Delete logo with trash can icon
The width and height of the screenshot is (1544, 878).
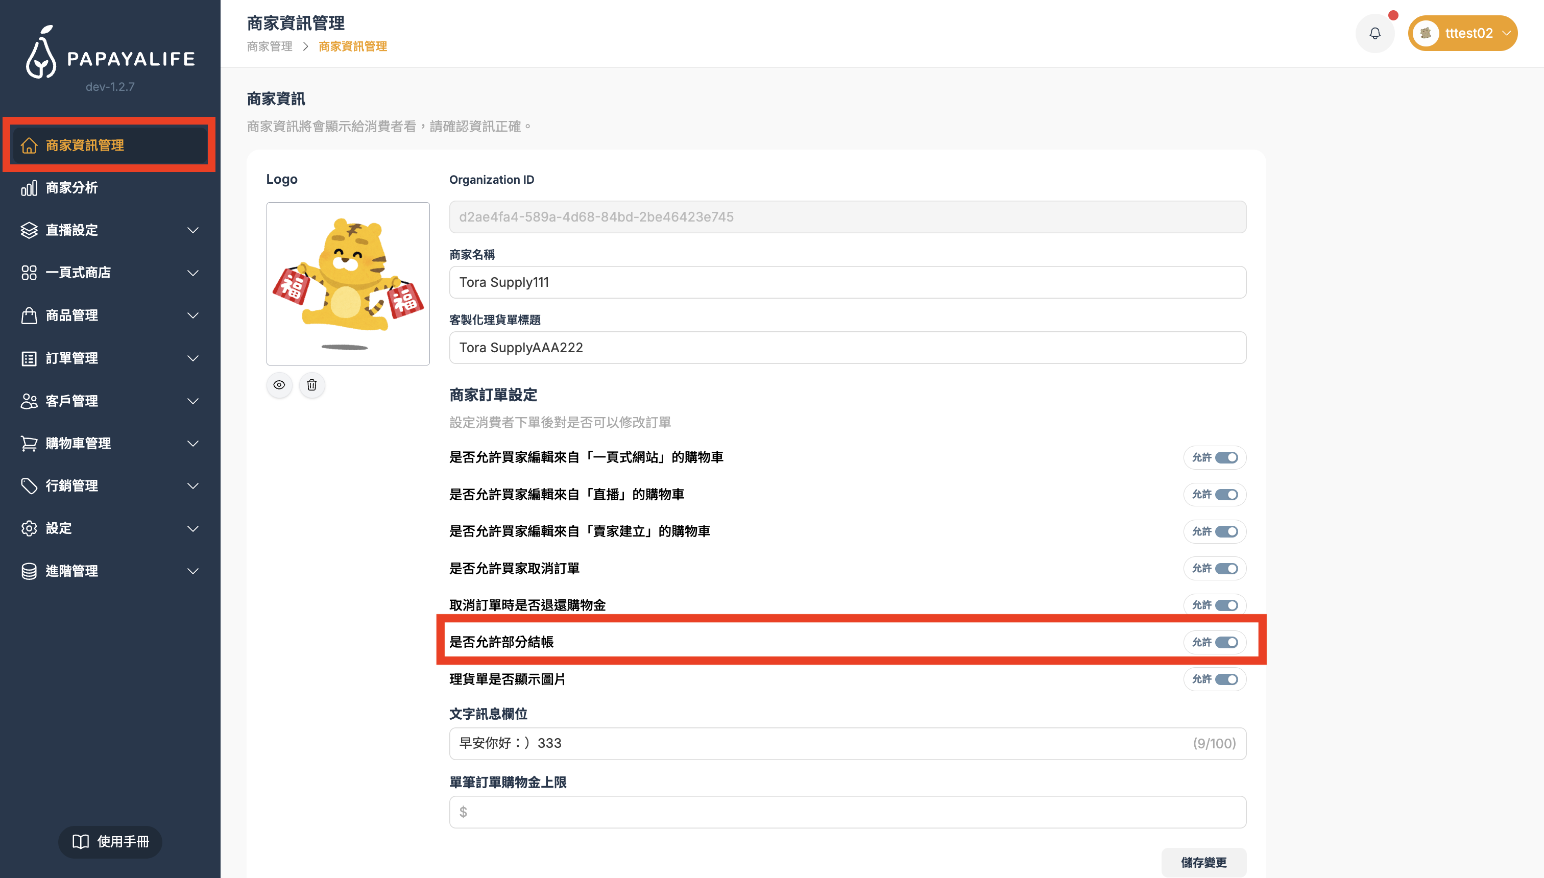tap(312, 385)
